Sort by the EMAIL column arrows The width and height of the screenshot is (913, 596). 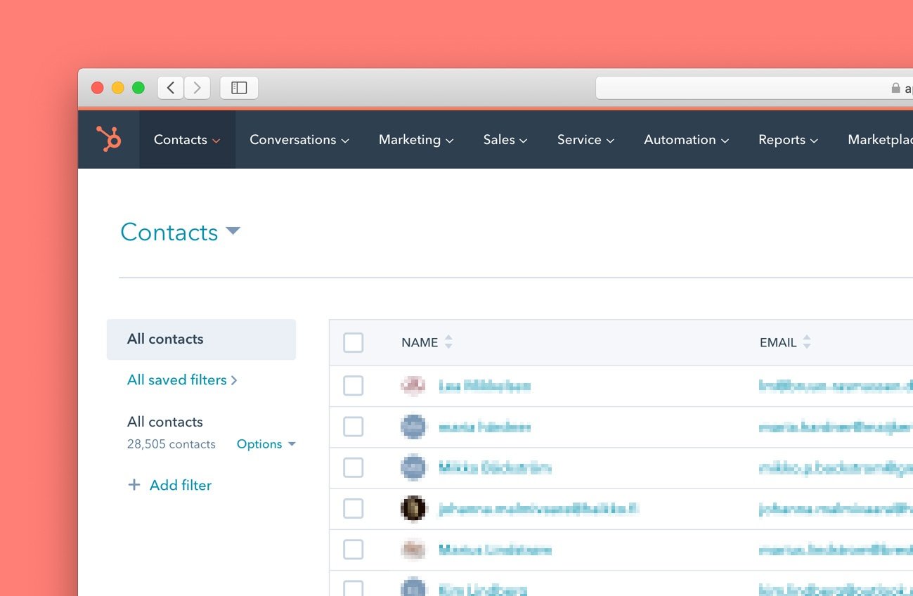click(x=807, y=342)
